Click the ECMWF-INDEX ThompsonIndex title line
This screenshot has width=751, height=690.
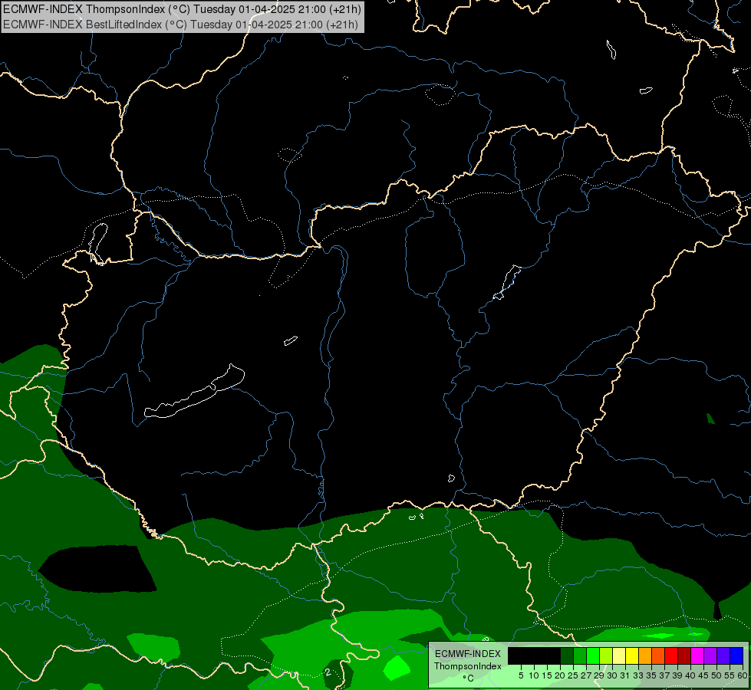pyautogui.click(x=182, y=9)
